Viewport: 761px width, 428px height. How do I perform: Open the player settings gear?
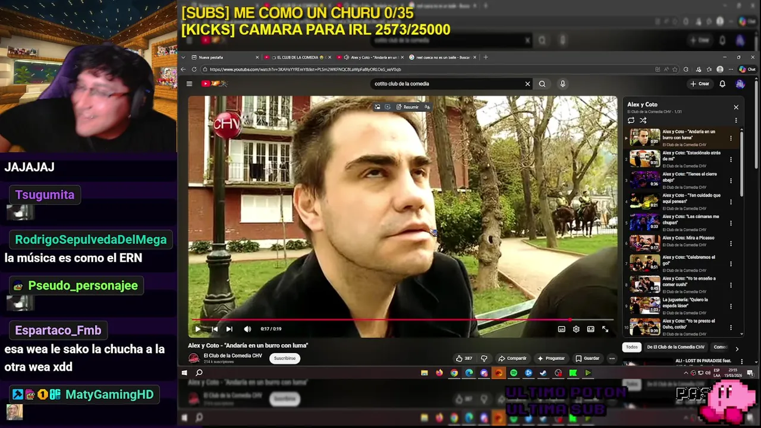click(576, 329)
